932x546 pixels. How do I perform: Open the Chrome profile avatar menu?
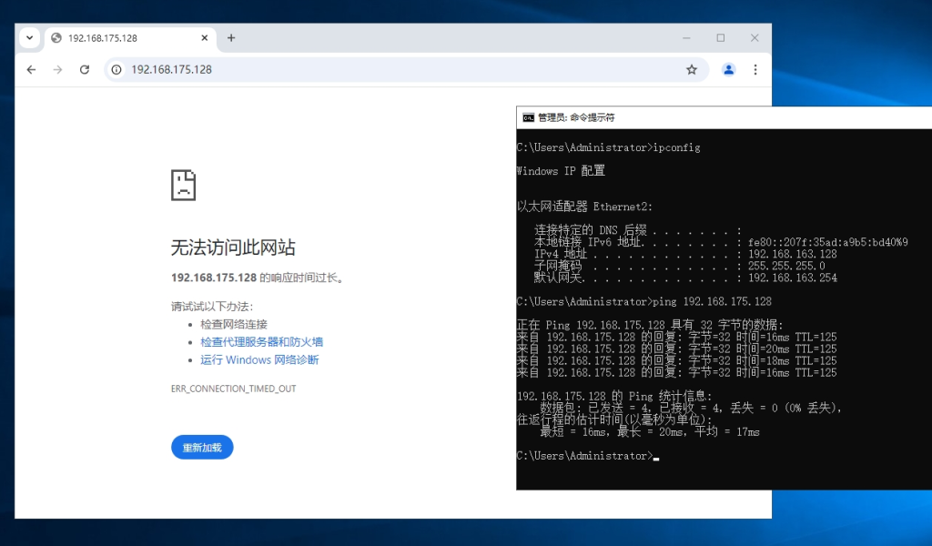[728, 69]
